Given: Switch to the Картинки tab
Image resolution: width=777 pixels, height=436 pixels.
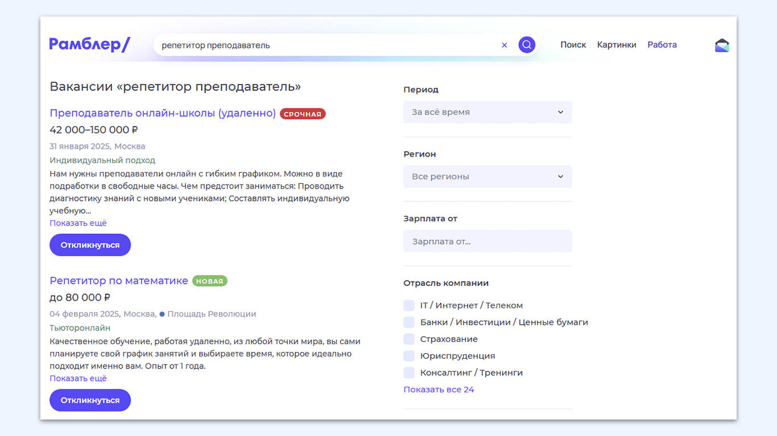Looking at the screenshot, I should [x=617, y=45].
